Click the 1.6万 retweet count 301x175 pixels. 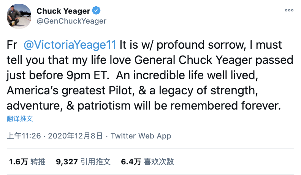point(19,162)
